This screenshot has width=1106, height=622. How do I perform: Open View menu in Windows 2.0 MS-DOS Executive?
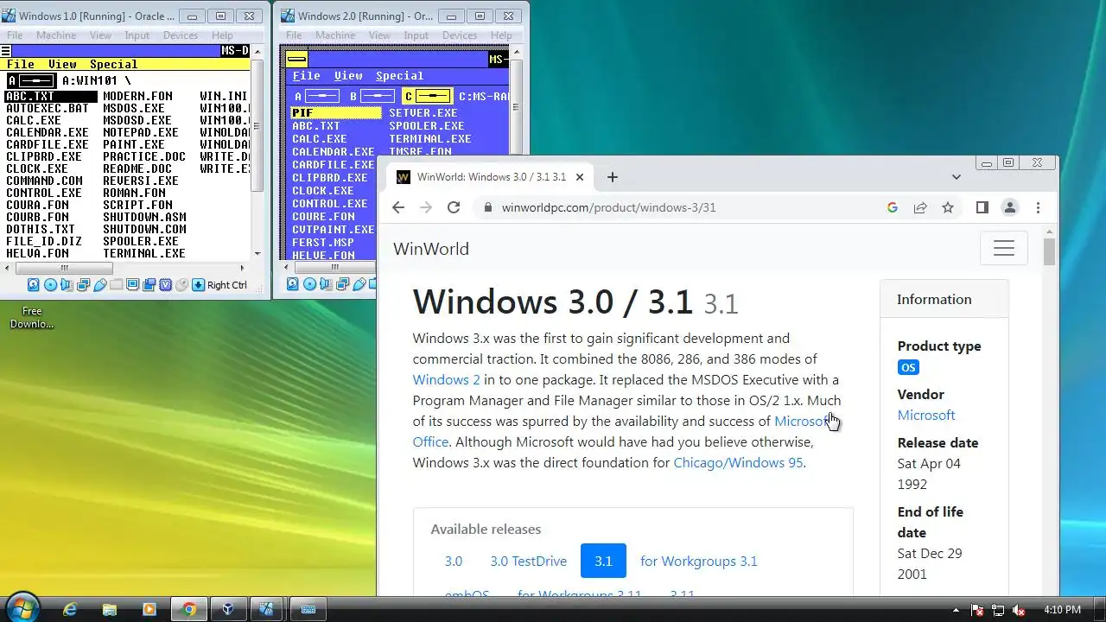tap(348, 76)
